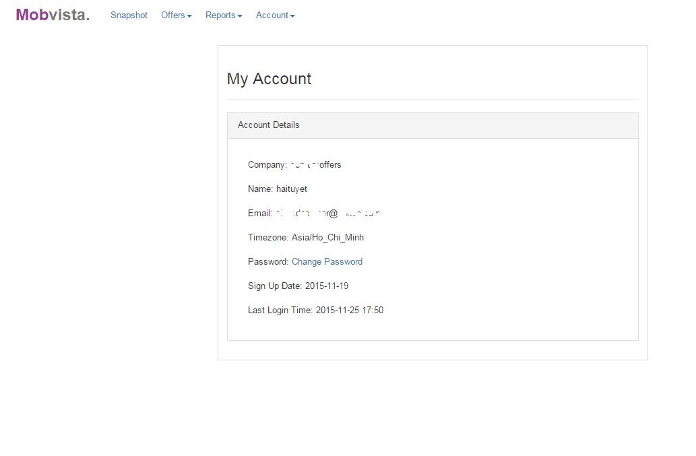
Task: Click the Account Details panel header
Action: coord(433,125)
